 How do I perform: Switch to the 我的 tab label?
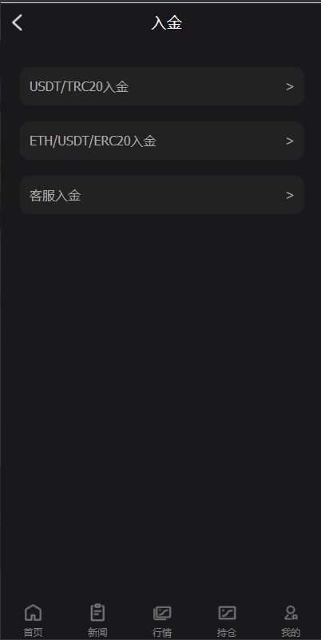291,633
